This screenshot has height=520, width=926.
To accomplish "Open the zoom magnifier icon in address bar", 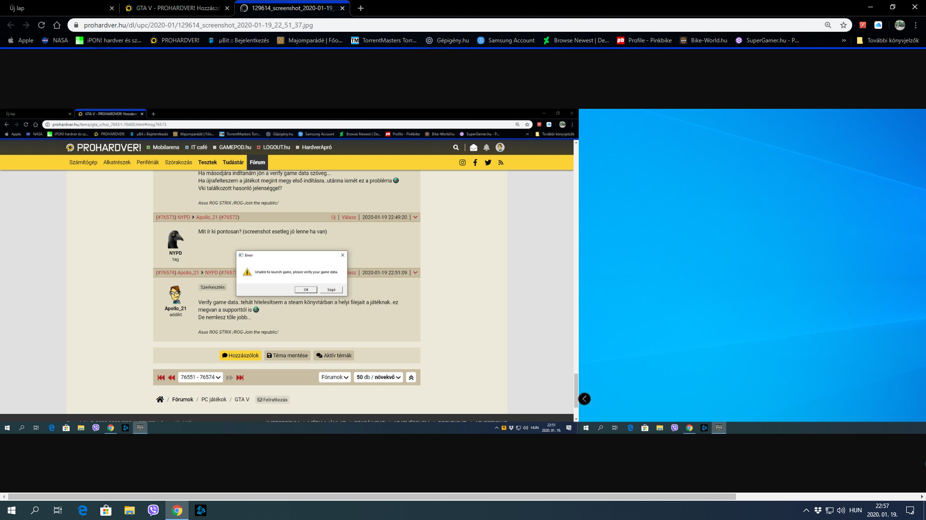I will click(828, 25).
